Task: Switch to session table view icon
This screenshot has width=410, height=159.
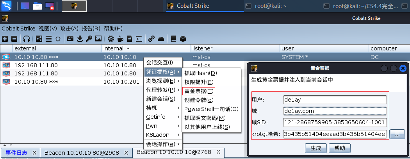Action: [48, 39]
